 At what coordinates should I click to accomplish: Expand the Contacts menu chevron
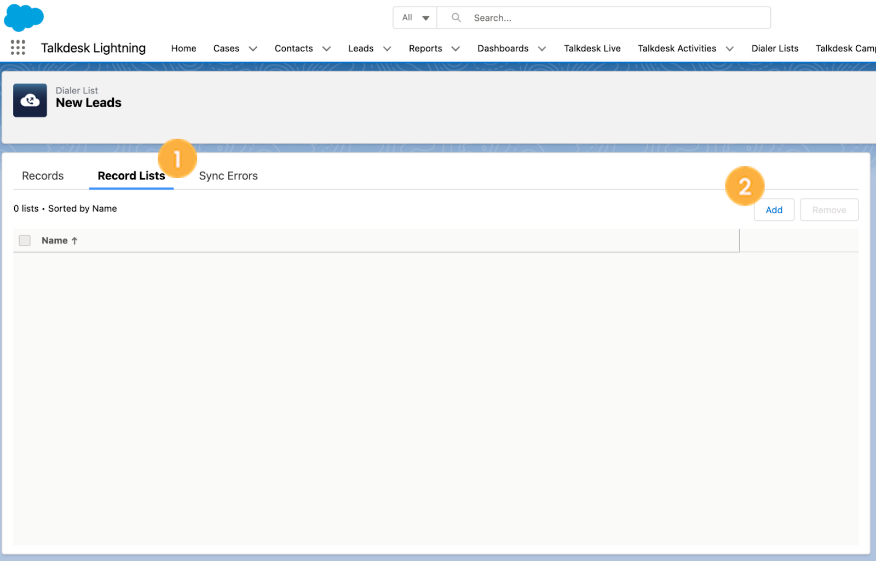[326, 49]
